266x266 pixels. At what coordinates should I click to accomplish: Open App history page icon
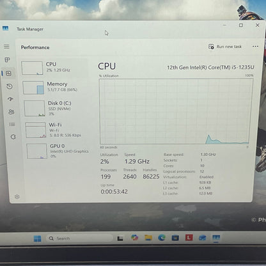coord(10,86)
